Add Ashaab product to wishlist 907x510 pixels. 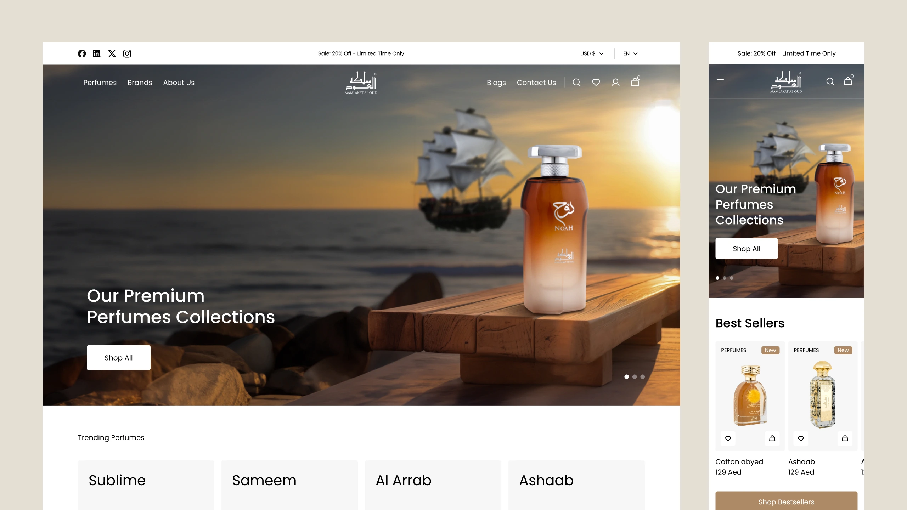[801, 438]
